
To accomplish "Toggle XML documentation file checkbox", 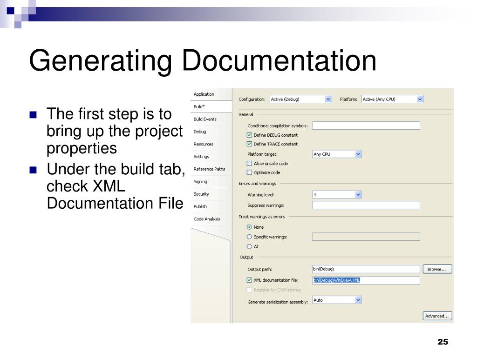I will coord(249,280).
